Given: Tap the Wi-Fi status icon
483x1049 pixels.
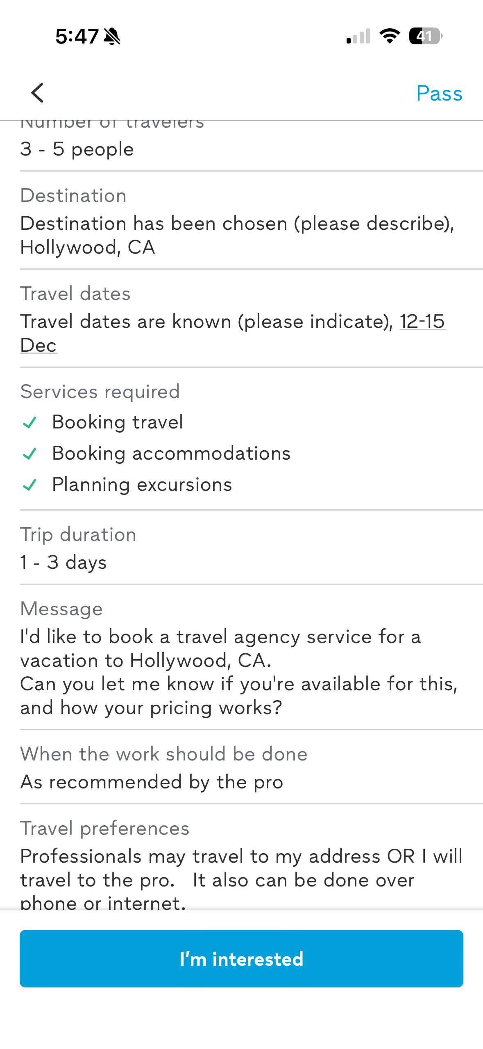Looking at the screenshot, I should [x=390, y=36].
